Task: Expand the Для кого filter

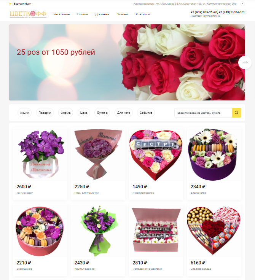Action: [x=123, y=113]
